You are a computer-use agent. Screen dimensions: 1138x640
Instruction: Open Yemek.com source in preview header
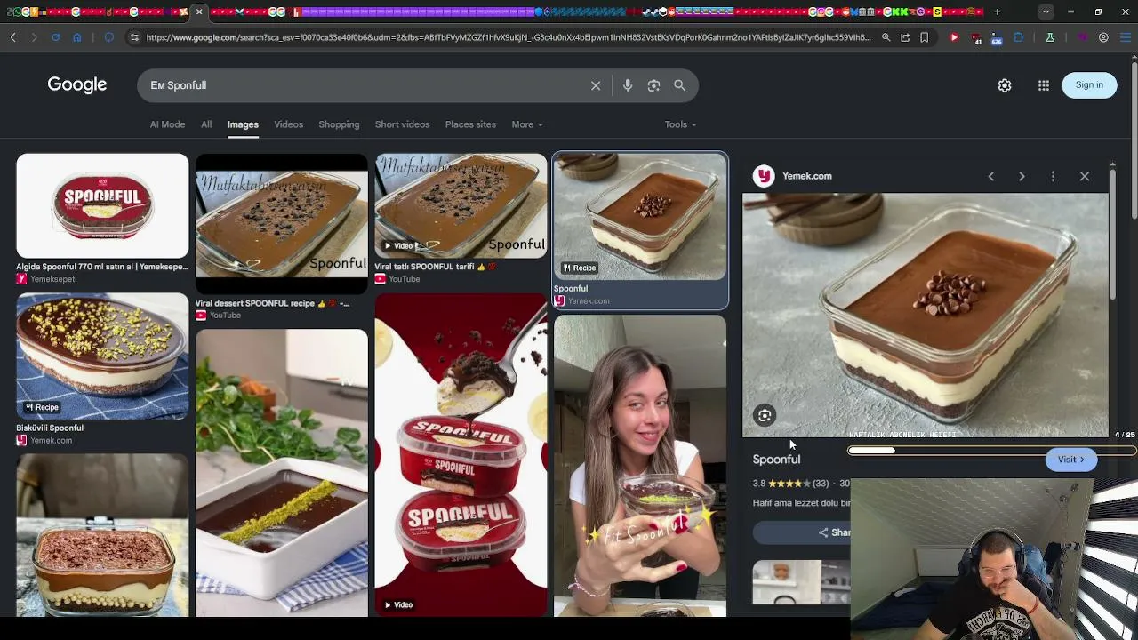(x=806, y=176)
